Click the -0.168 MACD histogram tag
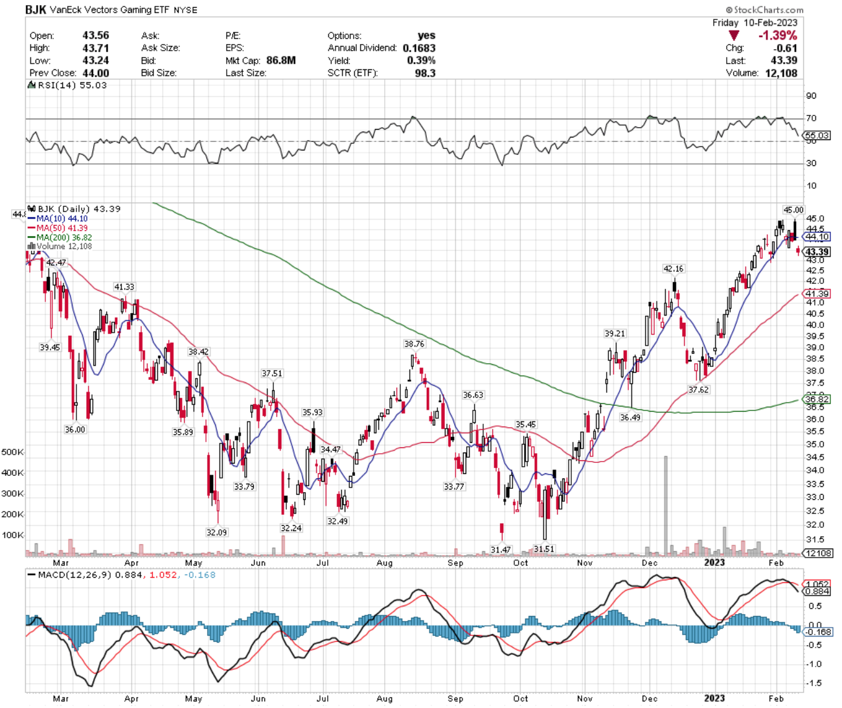This screenshot has height=708, width=842. 817,631
